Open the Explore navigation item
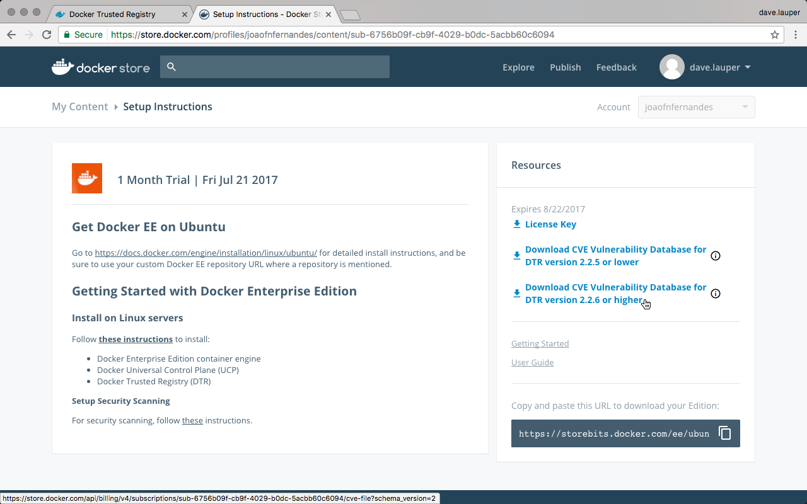 [518, 67]
